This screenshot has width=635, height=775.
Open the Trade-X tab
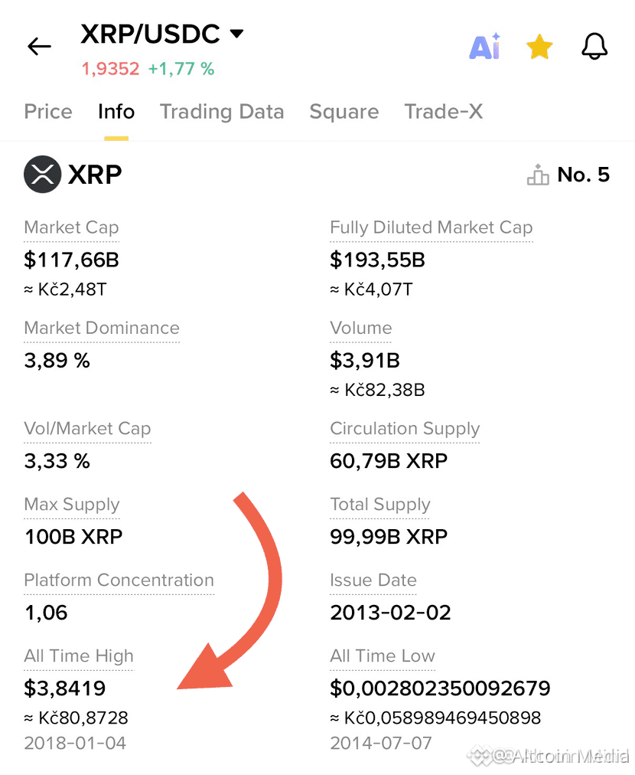tap(444, 112)
